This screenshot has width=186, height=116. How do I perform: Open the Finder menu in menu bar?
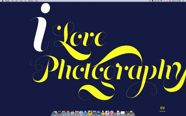7,1
